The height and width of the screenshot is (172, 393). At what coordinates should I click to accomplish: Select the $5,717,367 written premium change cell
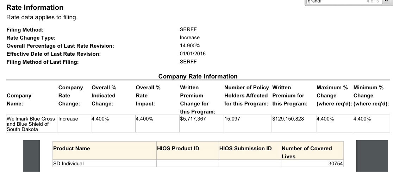(x=193, y=119)
